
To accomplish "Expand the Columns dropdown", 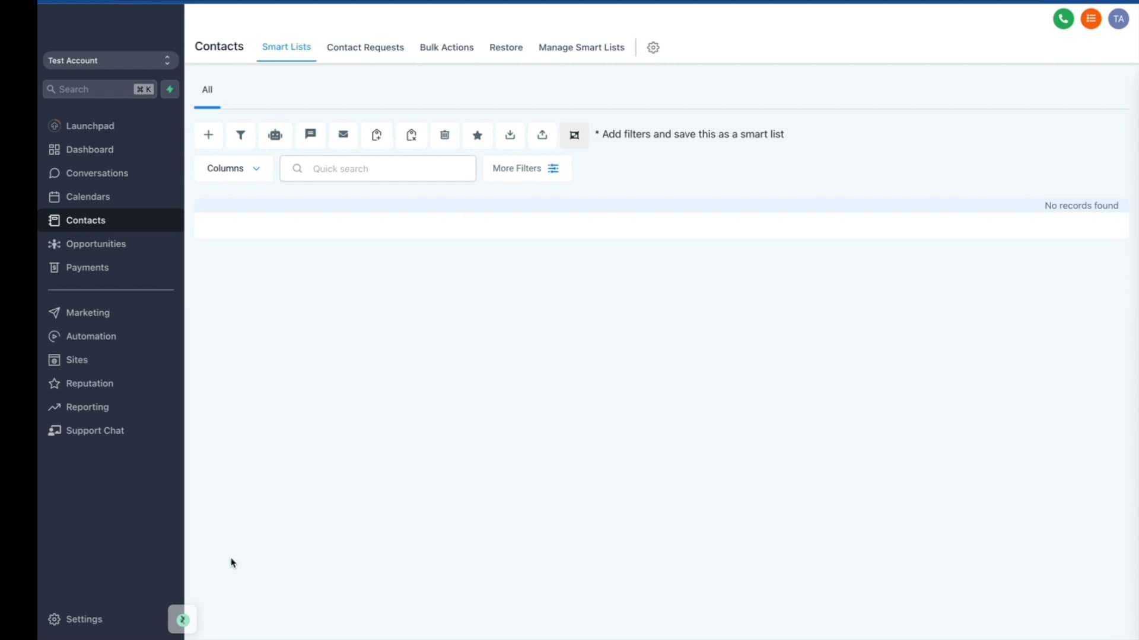I will click(x=233, y=168).
